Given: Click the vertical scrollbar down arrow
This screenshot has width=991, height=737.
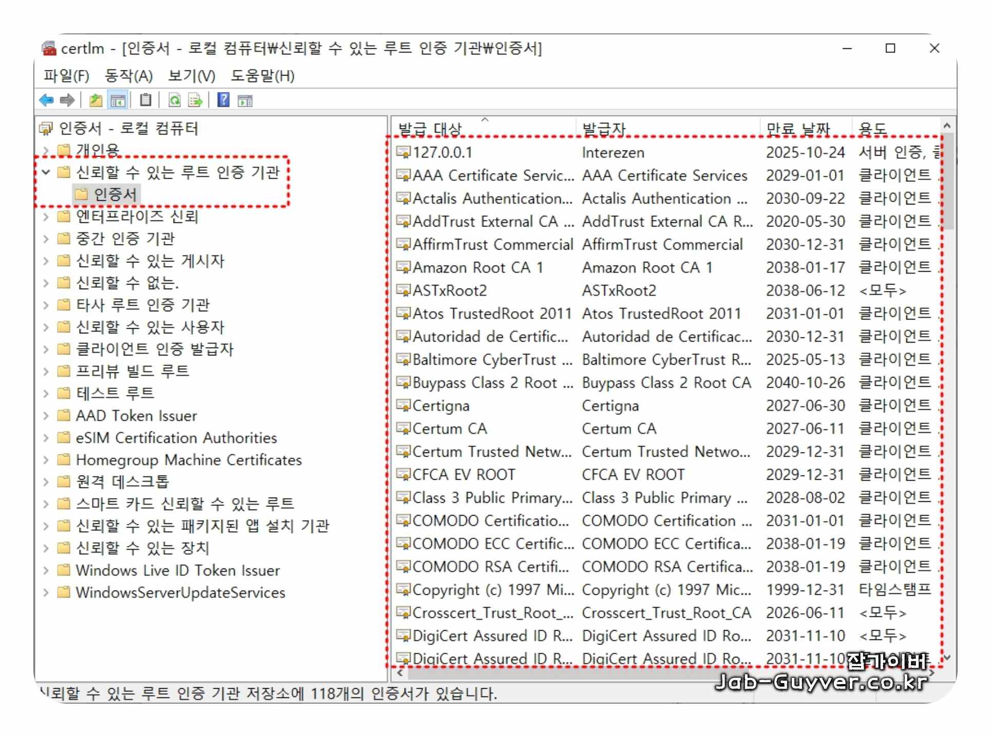Looking at the screenshot, I should tap(947, 657).
